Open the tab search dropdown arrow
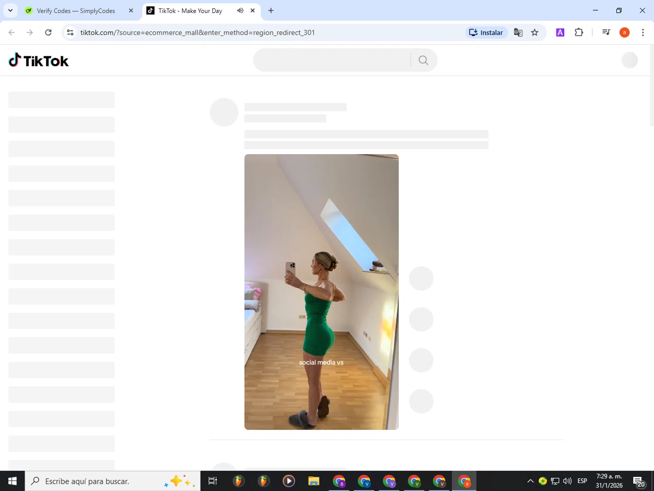This screenshot has height=491, width=654. coord(10,10)
